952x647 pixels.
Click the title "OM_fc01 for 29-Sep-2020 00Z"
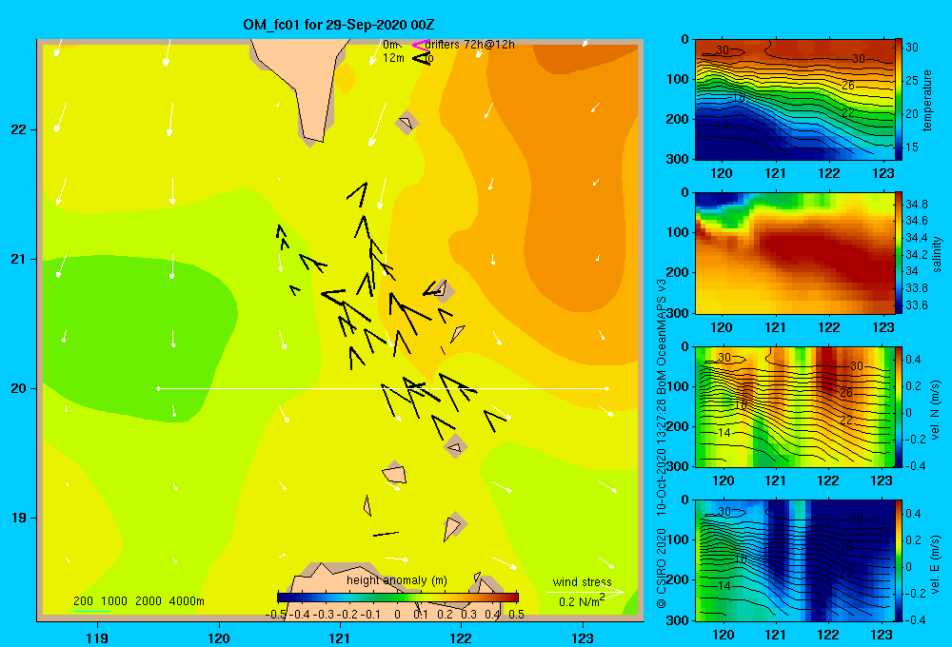coord(338,25)
